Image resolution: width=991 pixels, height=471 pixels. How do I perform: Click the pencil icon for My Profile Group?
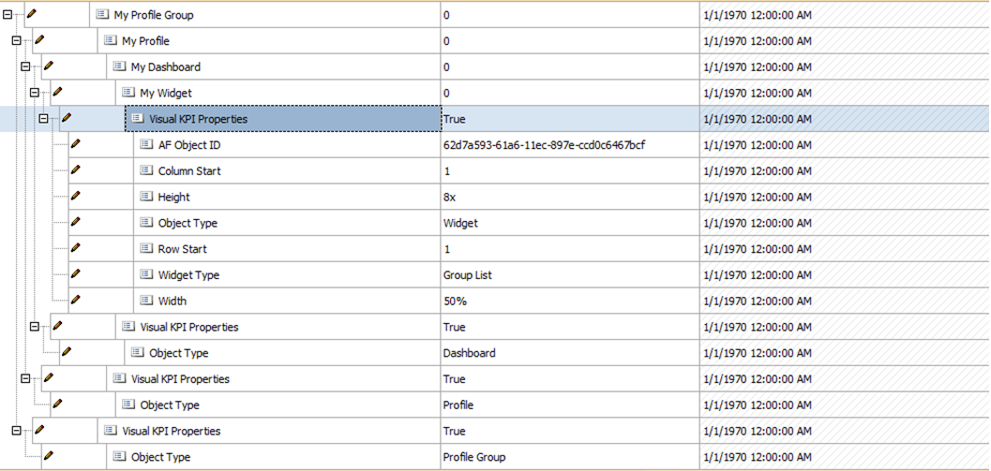point(31,15)
